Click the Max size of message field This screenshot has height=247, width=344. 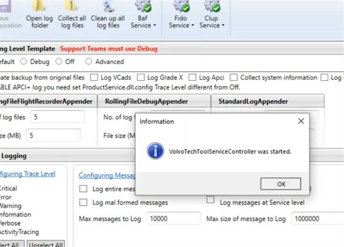318,219
